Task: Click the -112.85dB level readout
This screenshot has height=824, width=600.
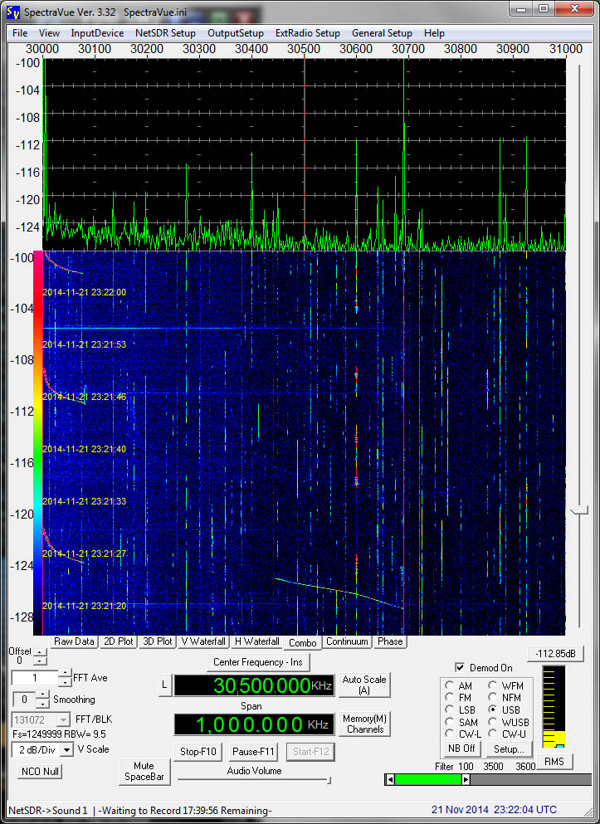Action: pos(555,654)
